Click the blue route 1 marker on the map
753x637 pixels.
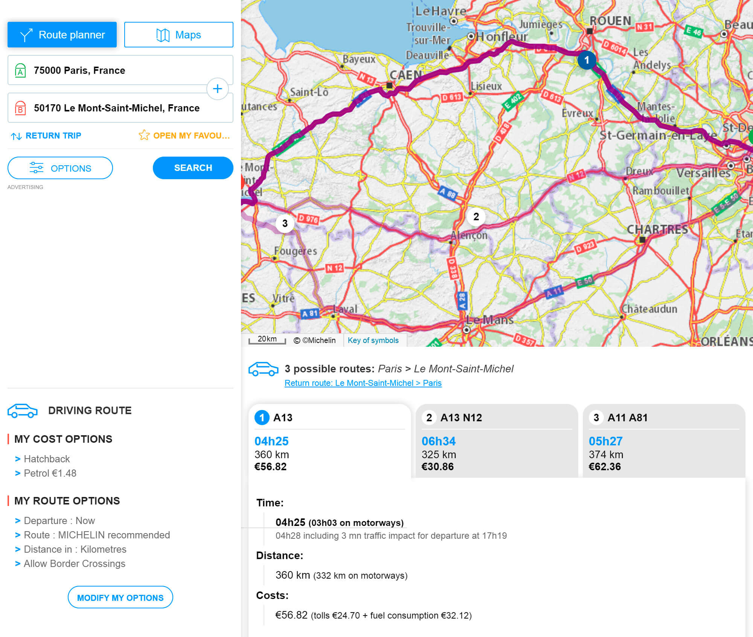(587, 60)
